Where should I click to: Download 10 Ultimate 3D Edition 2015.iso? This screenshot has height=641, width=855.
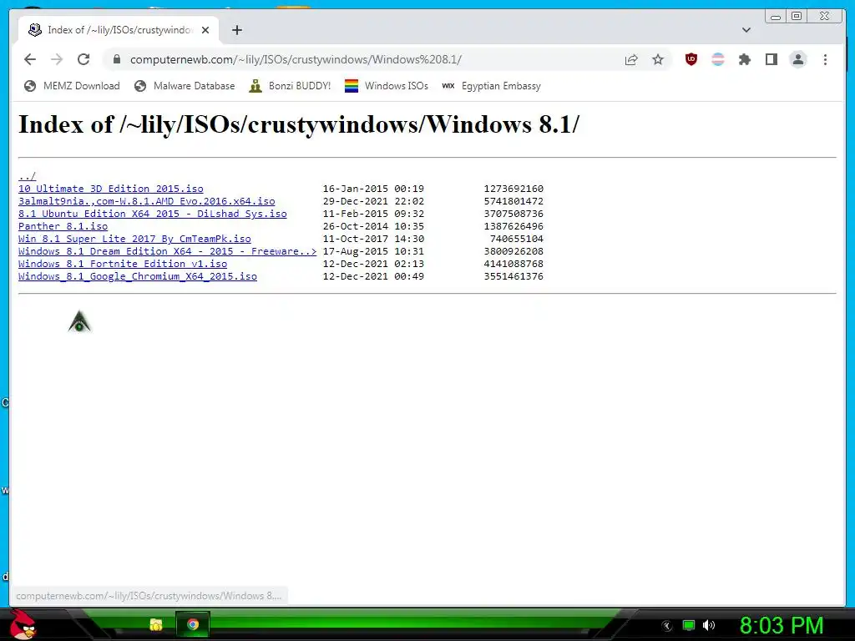point(111,189)
